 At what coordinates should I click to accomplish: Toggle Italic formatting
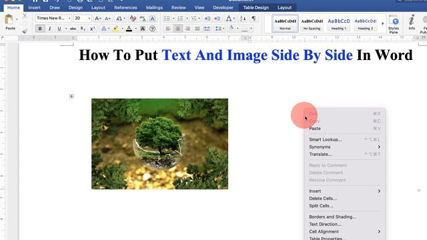coord(50,29)
